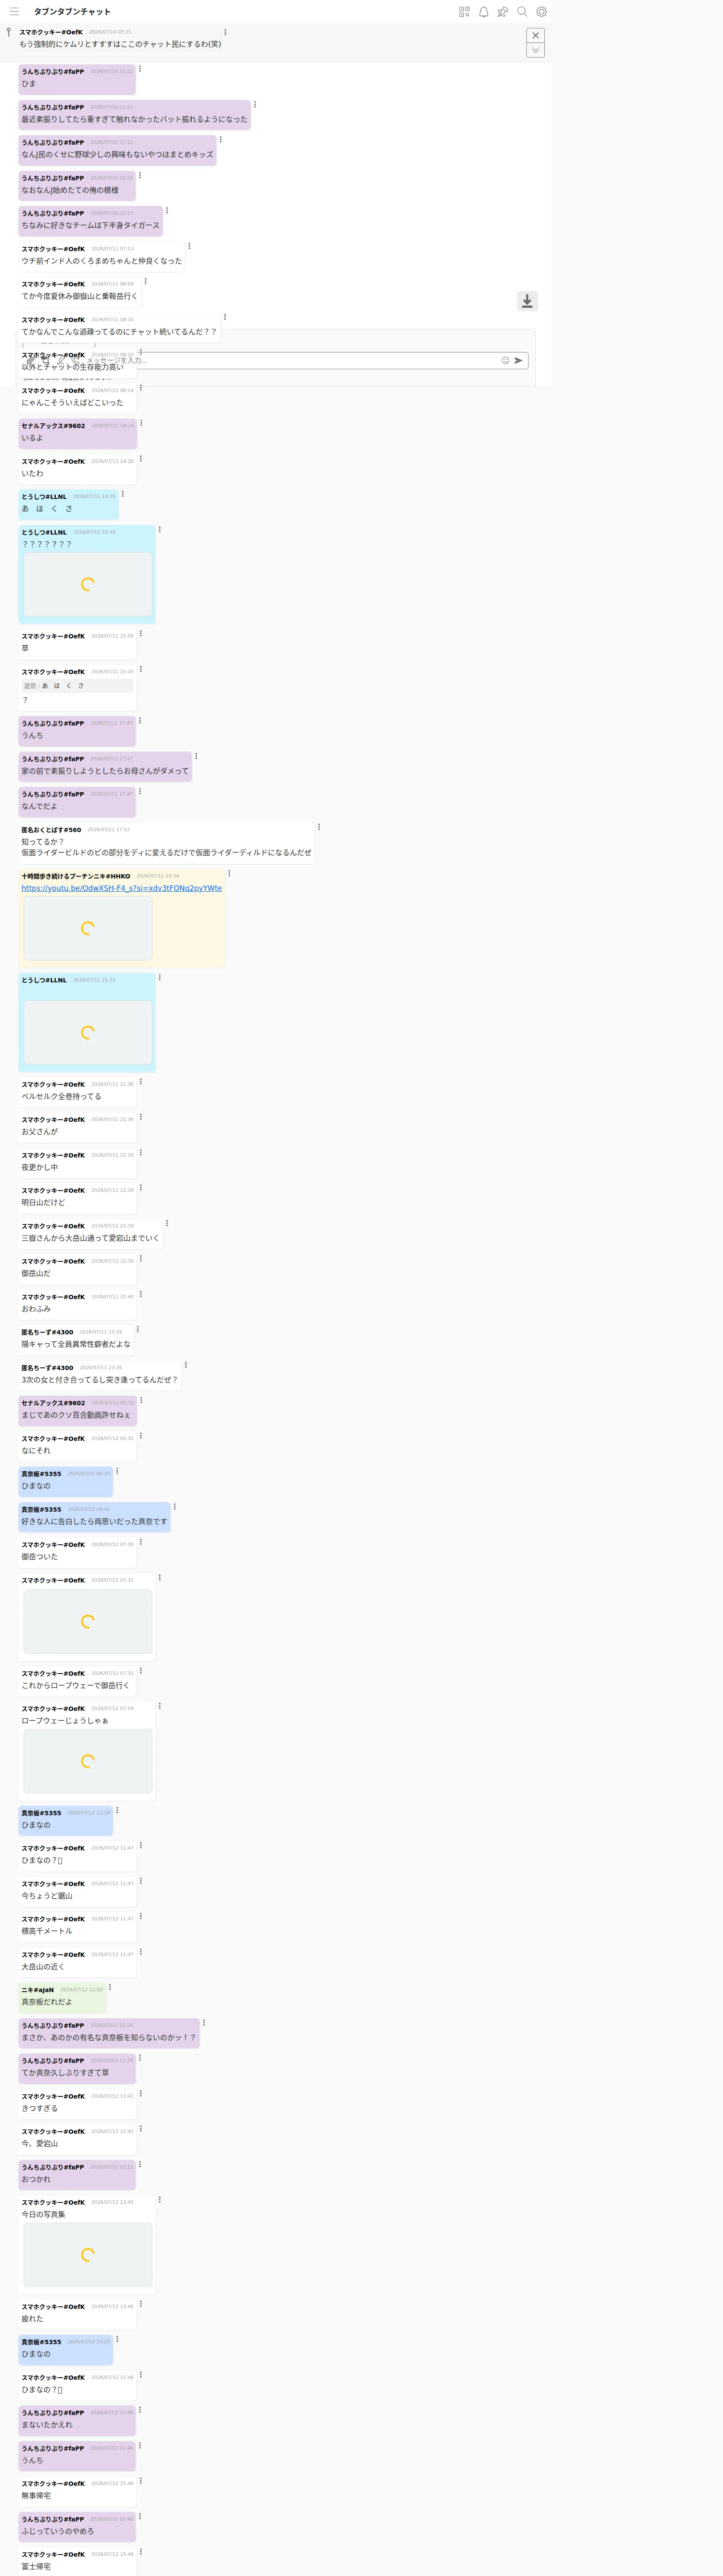Open the three-dot menu for 御嶽山と乗鞍岳行く message
The width and height of the screenshot is (723, 2576).
pos(145,281)
